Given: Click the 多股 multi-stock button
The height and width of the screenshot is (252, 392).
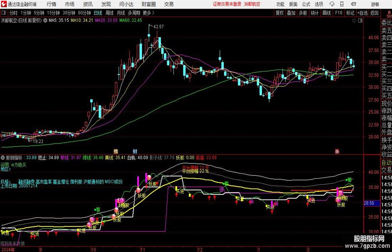Looking at the screenshot, I should pyautogui.click(x=303, y=13).
